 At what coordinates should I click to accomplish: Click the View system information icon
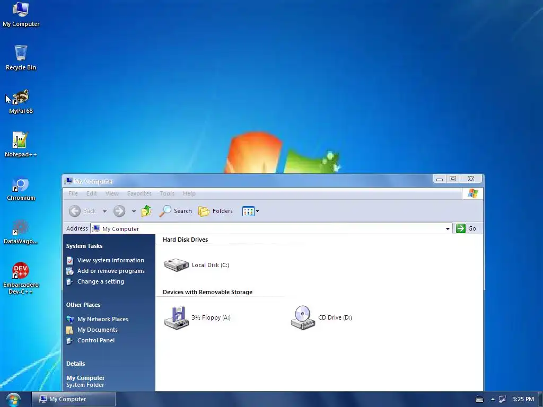(70, 260)
